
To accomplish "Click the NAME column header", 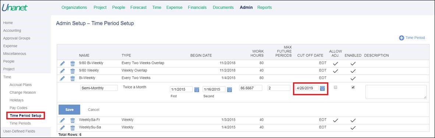I will click(x=84, y=55).
